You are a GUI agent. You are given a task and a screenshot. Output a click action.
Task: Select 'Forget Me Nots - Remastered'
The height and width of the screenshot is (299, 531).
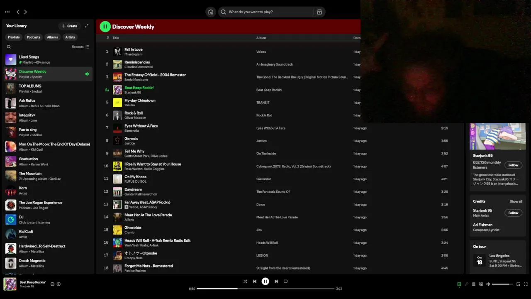149,266
